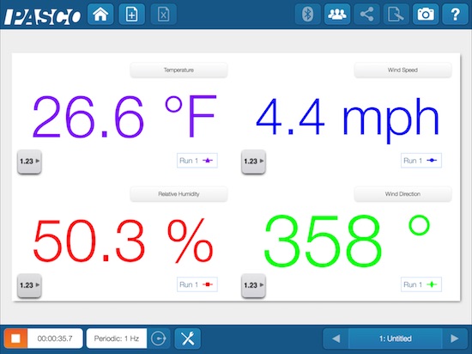
Task: Add a new page with plus icon
Action: (x=132, y=14)
